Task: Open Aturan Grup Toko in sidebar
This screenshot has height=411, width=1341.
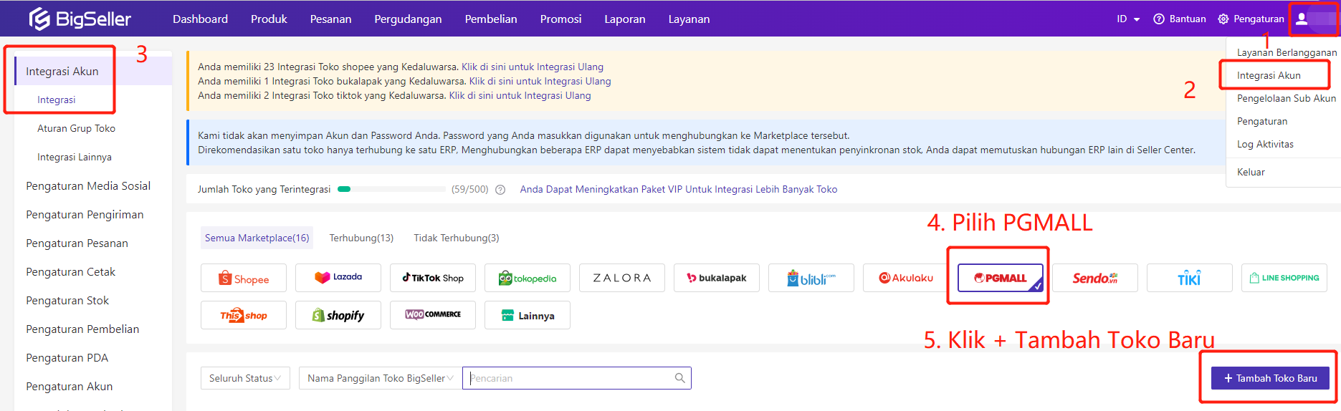Action: pos(76,129)
